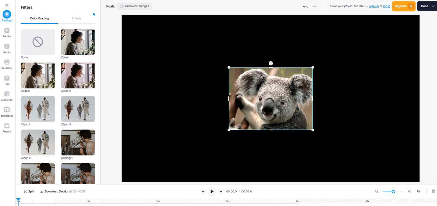The image size is (437, 206).
Task: Click the Fit zoom button
Action: (418, 191)
